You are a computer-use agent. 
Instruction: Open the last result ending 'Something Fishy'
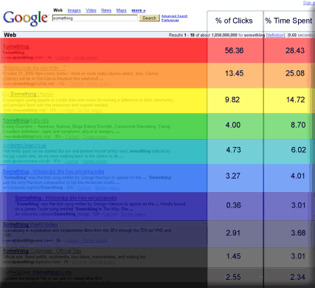coord(38,272)
